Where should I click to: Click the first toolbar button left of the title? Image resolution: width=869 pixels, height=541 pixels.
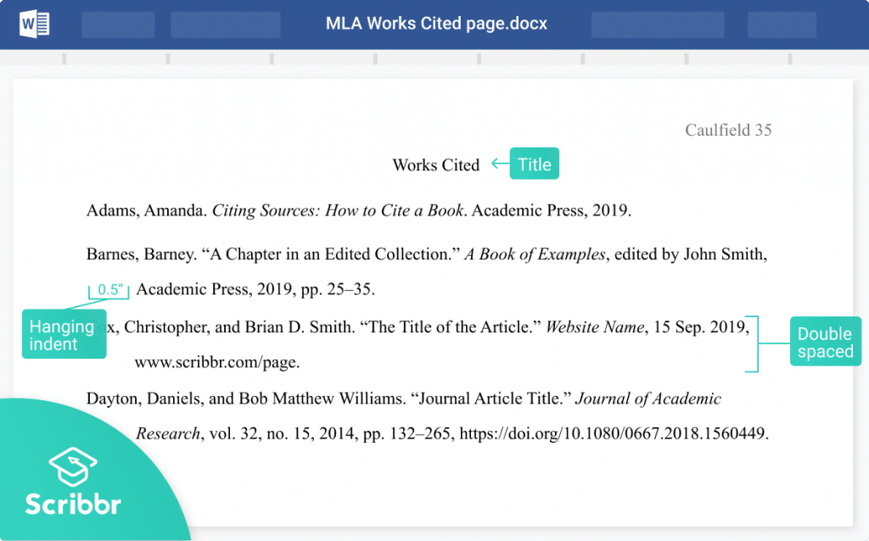click(x=117, y=24)
